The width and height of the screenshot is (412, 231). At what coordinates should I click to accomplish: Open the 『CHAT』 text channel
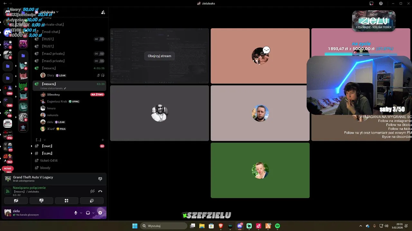[x=69, y=146]
